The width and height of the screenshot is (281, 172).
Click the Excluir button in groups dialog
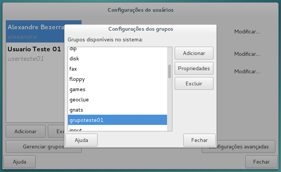pyautogui.click(x=194, y=84)
